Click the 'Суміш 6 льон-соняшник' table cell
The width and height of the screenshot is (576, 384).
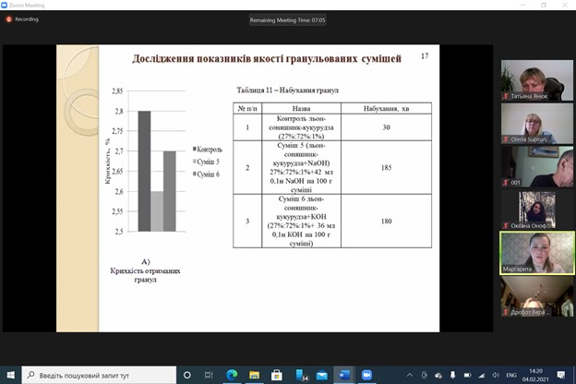(x=301, y=221)
